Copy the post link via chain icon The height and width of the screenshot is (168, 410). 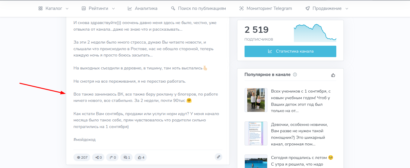[x=219, y=157]
